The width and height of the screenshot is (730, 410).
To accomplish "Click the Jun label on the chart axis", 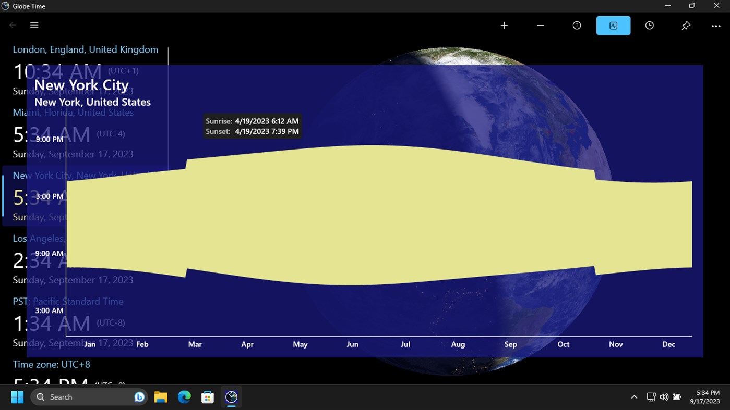I will 353,344.
